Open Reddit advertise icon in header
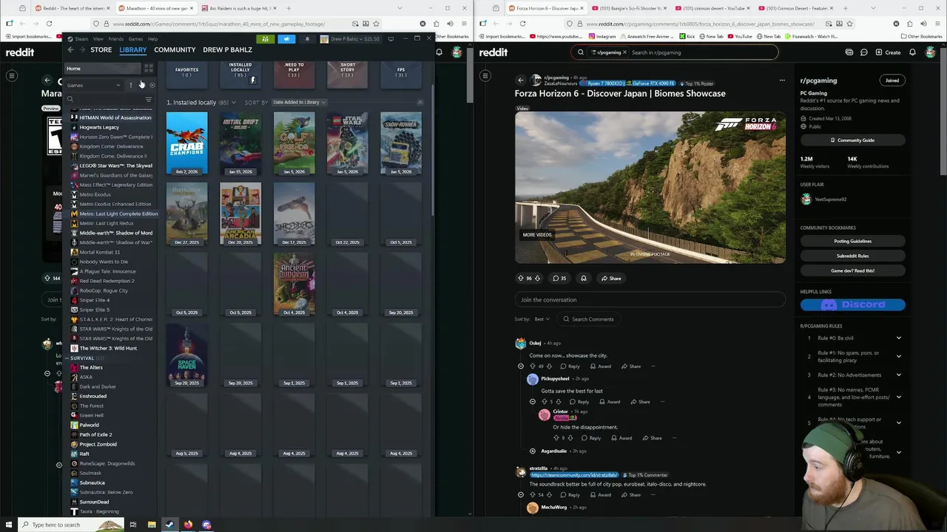The height and width of the screenshot is (532, 947). pos(849,52)
